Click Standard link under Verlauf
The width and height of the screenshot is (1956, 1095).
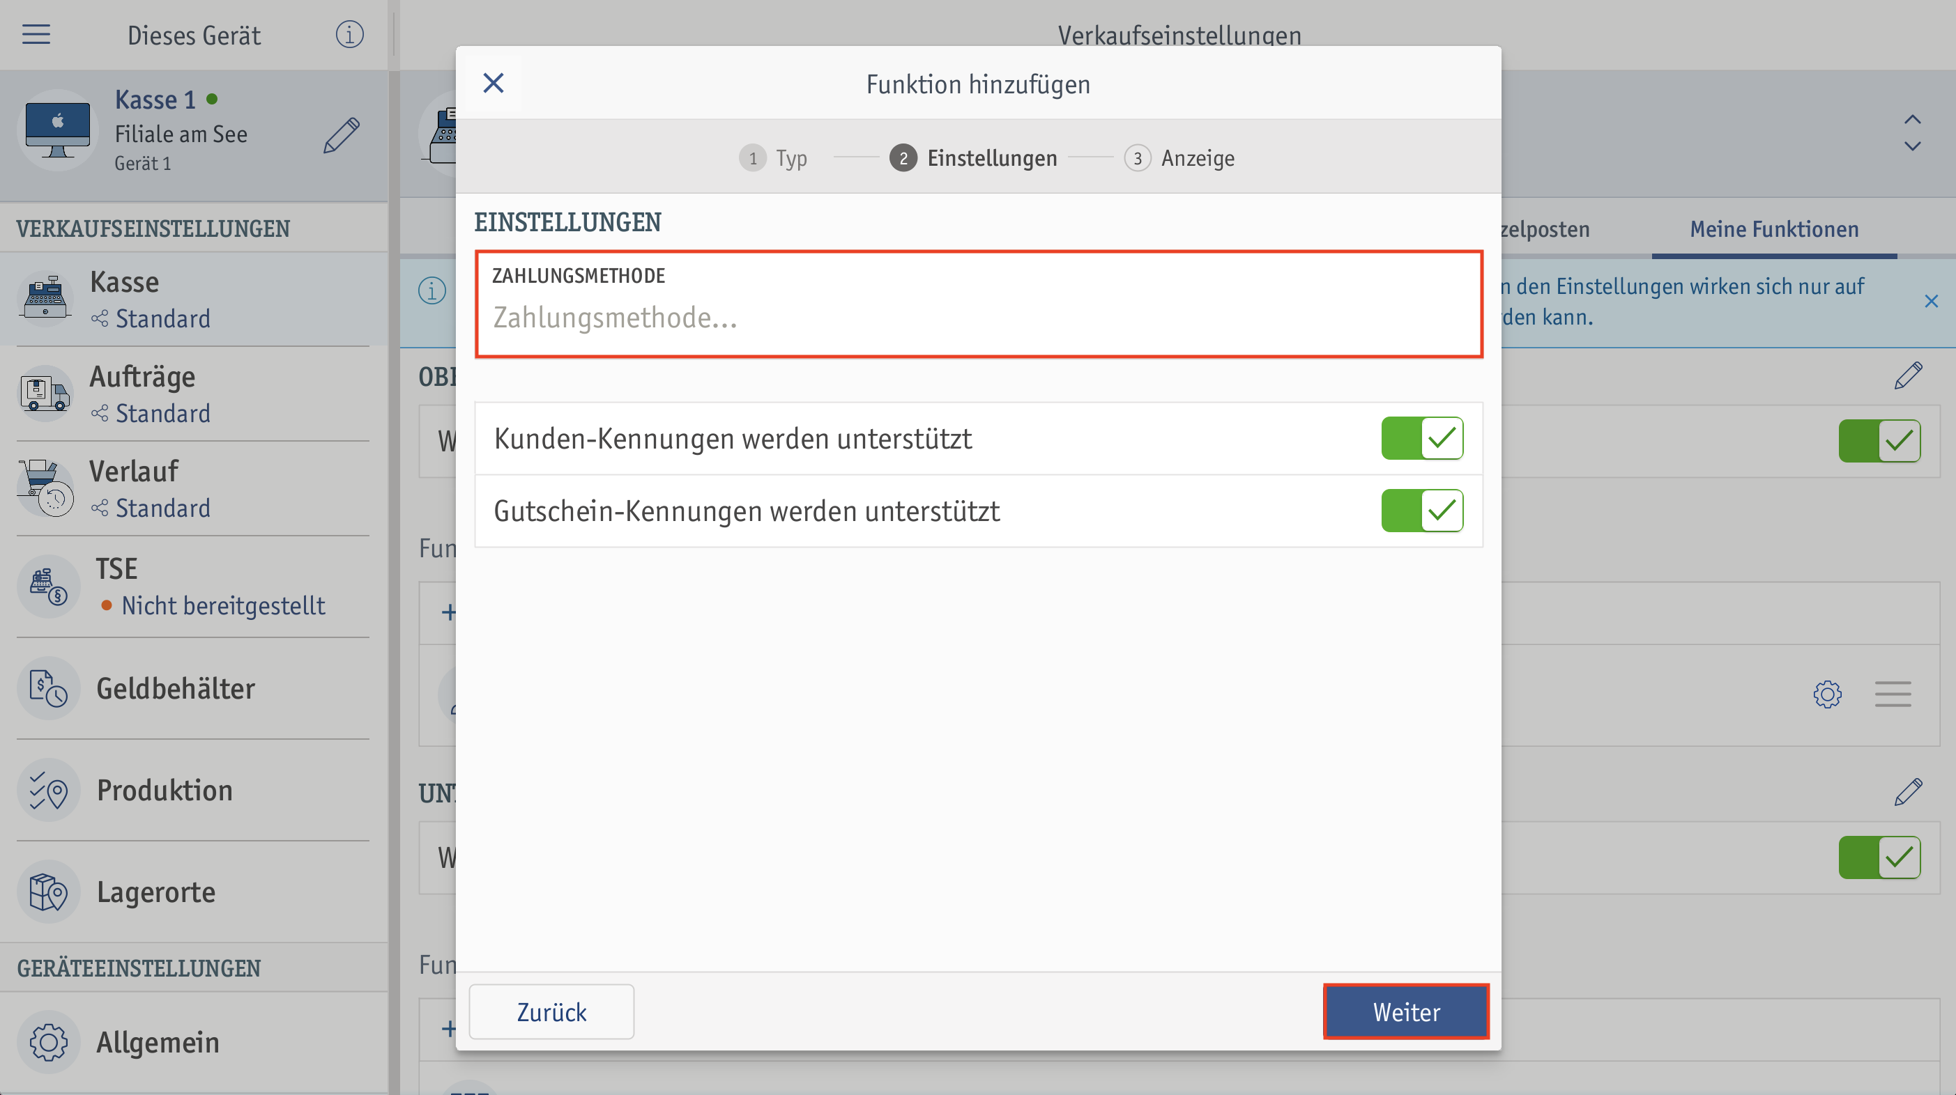[162, 508]
